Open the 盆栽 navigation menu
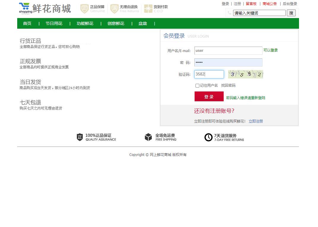 tap(143, 23)
